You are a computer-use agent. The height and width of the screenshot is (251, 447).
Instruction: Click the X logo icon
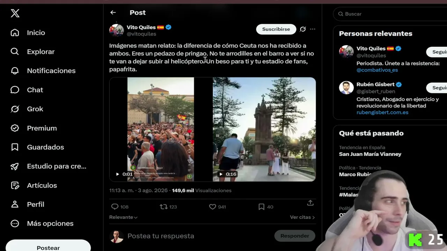(15, 13)
